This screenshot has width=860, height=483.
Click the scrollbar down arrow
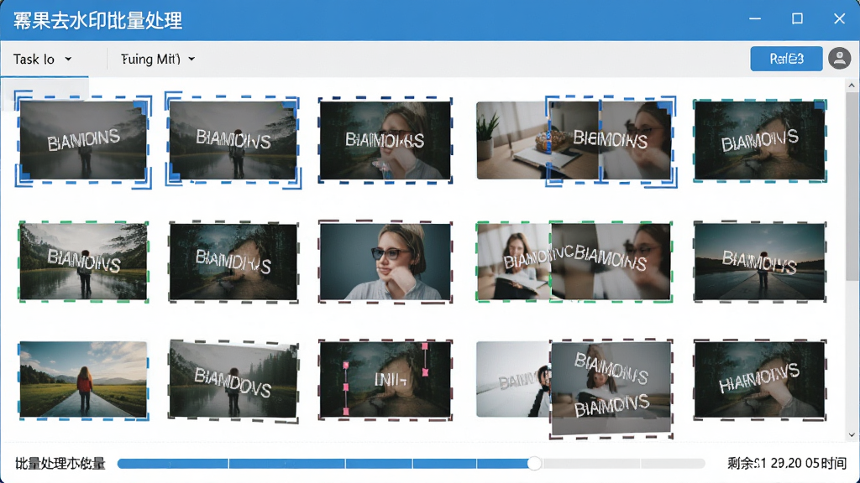click(x=852, y=435)
